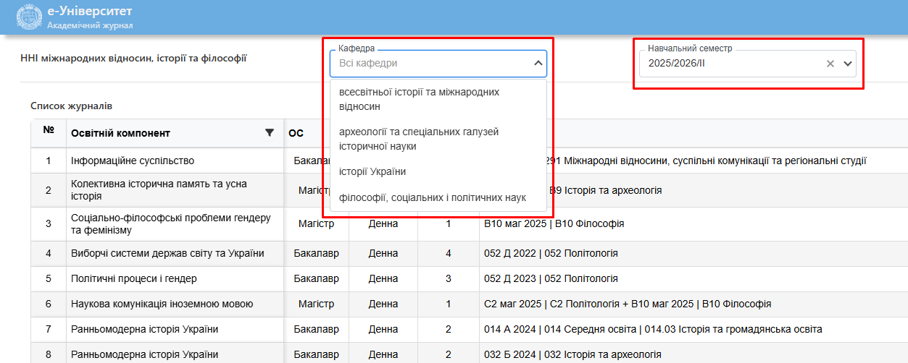908x363 pixels.
Task: Choose археології та спеціальних галузей option
Action: point(419,139)
